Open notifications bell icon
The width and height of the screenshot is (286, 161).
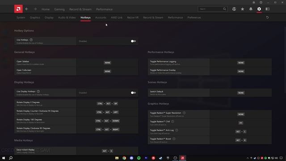[251, 9]
